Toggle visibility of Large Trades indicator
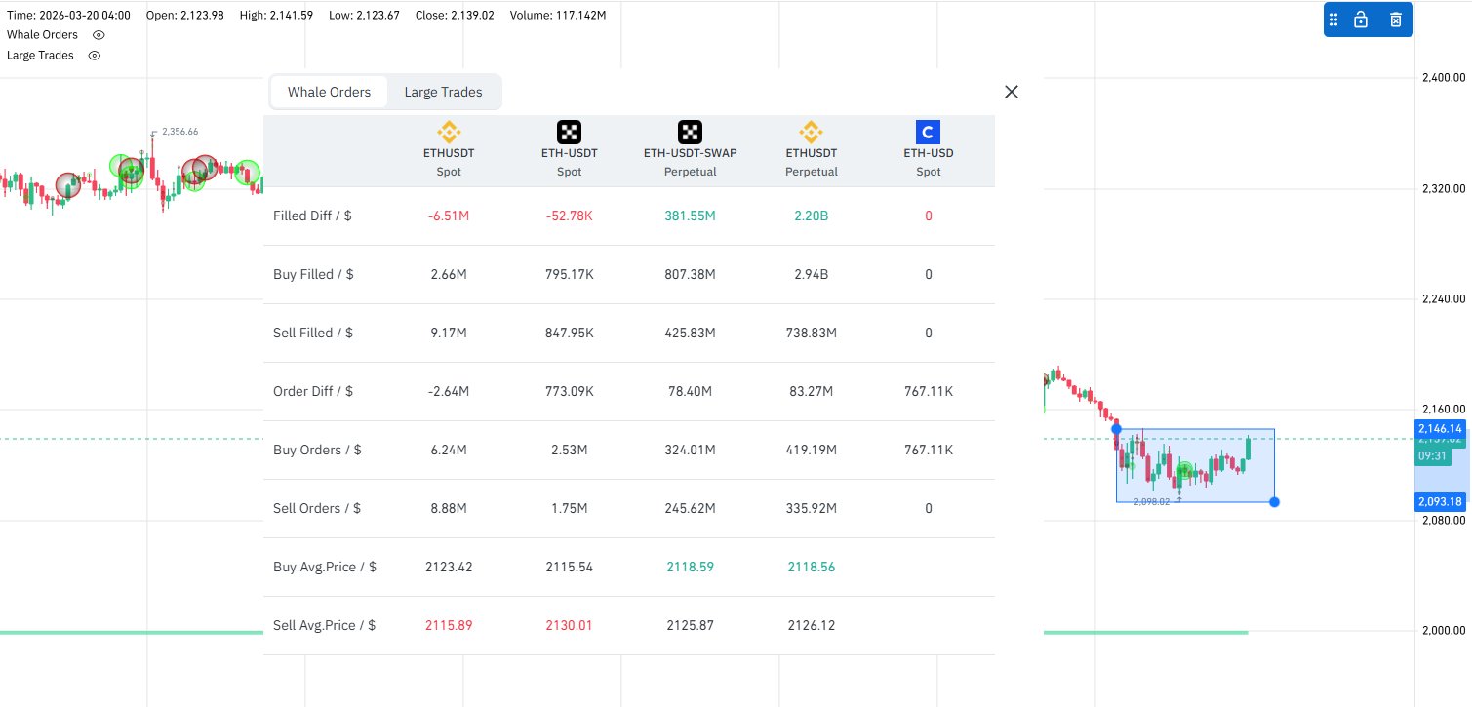 tap(95, 56)
